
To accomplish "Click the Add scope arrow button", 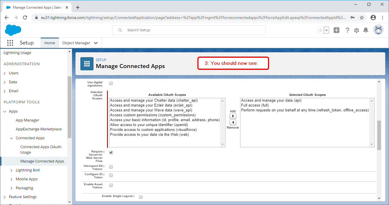I will pos(233,116).
